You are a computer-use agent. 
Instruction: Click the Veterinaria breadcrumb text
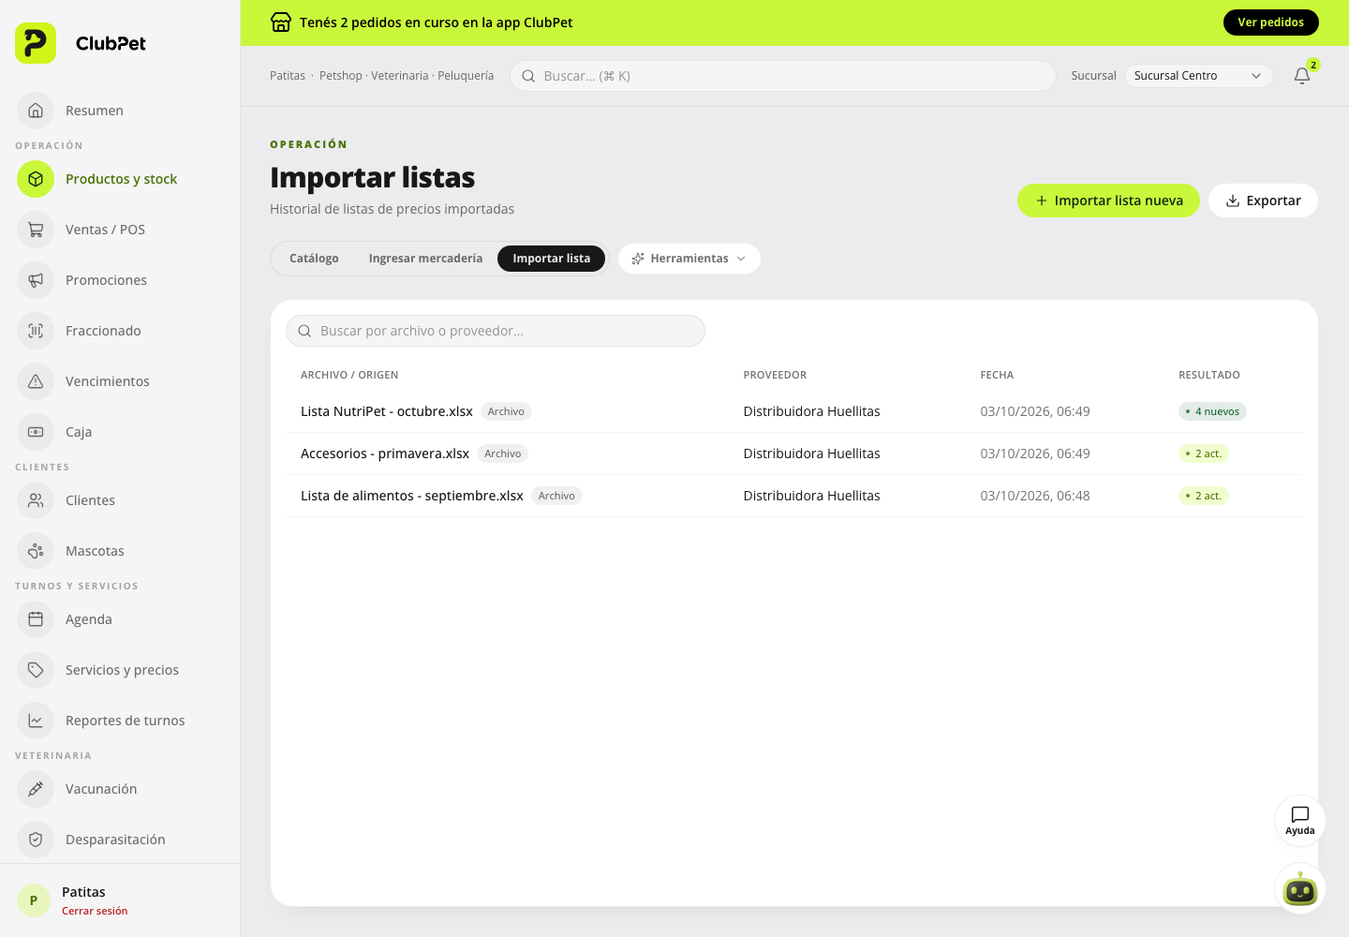point(400,76)
